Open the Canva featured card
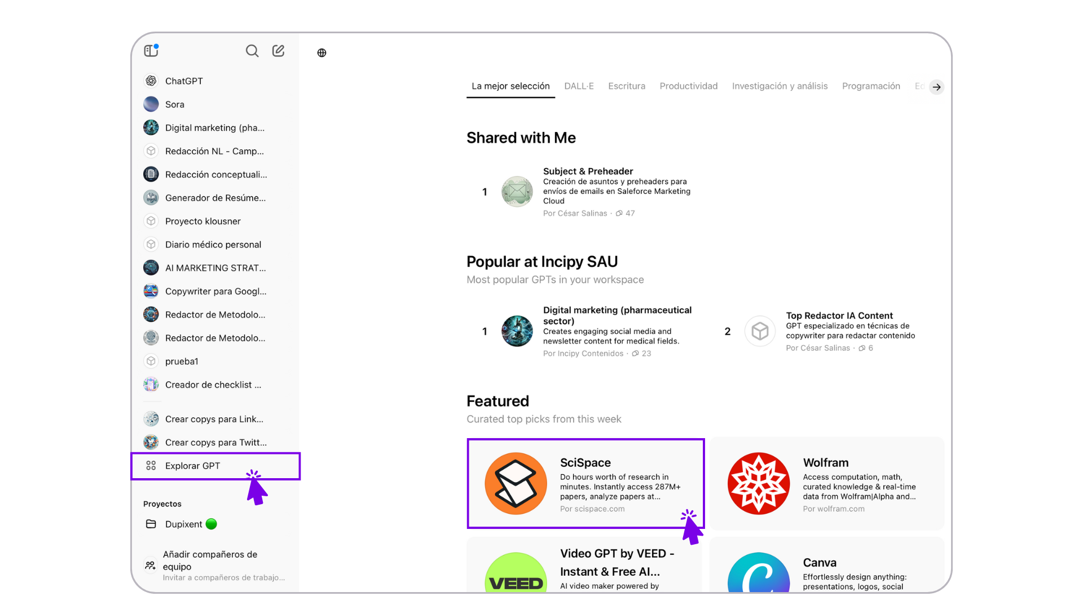 (826, 565)
